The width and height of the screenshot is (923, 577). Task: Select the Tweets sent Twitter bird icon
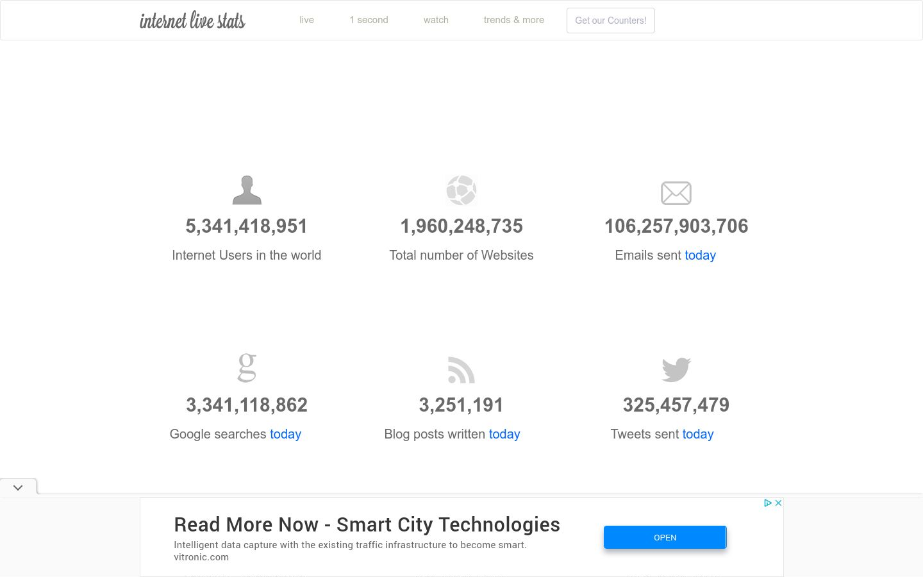click(x=676, y=369)
